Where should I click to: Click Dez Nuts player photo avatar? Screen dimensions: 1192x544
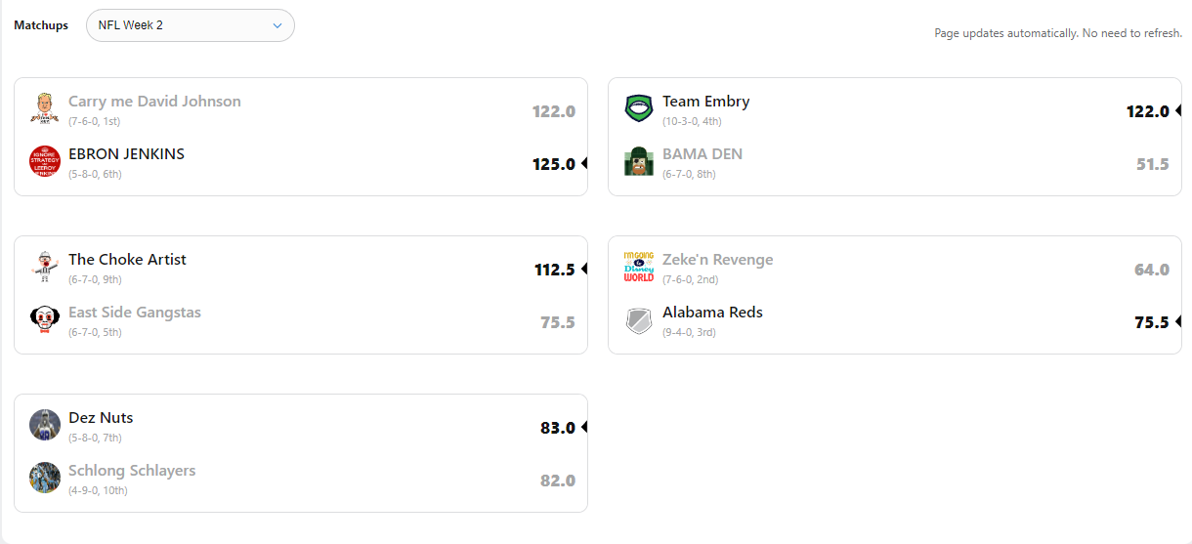[x=45, y=425]
